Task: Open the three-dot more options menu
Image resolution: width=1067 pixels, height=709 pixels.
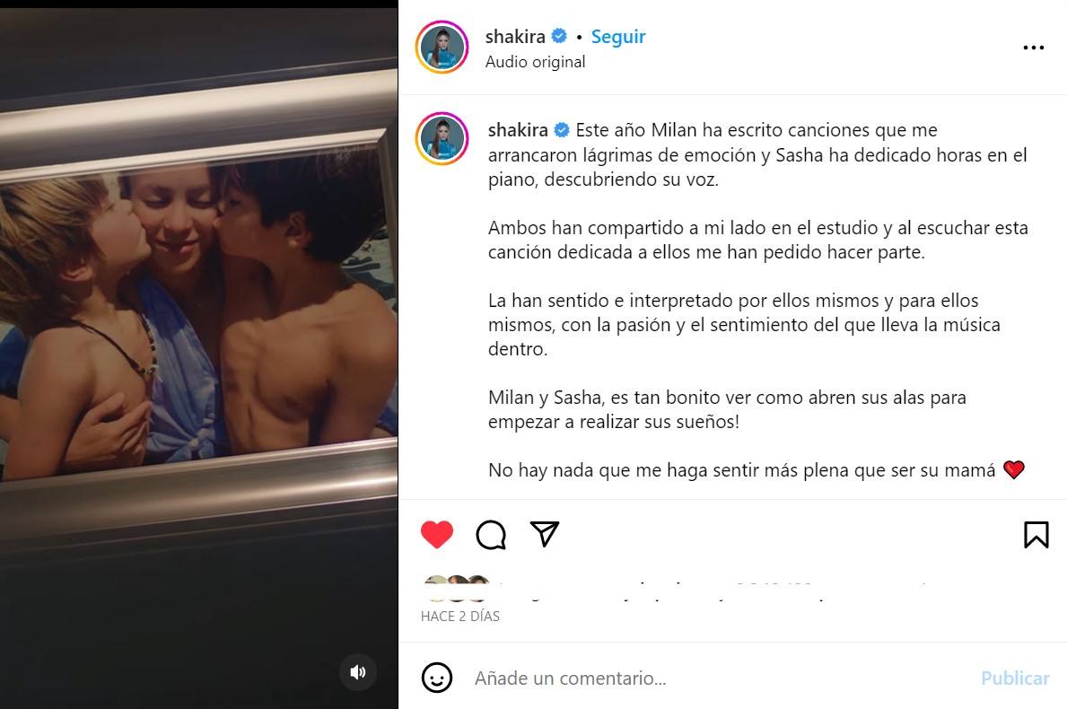Action: tap(1033, 48)
